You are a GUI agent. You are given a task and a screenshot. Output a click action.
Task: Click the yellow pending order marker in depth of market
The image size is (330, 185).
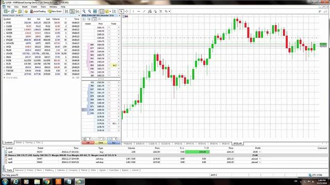click(x=114, y=65)
